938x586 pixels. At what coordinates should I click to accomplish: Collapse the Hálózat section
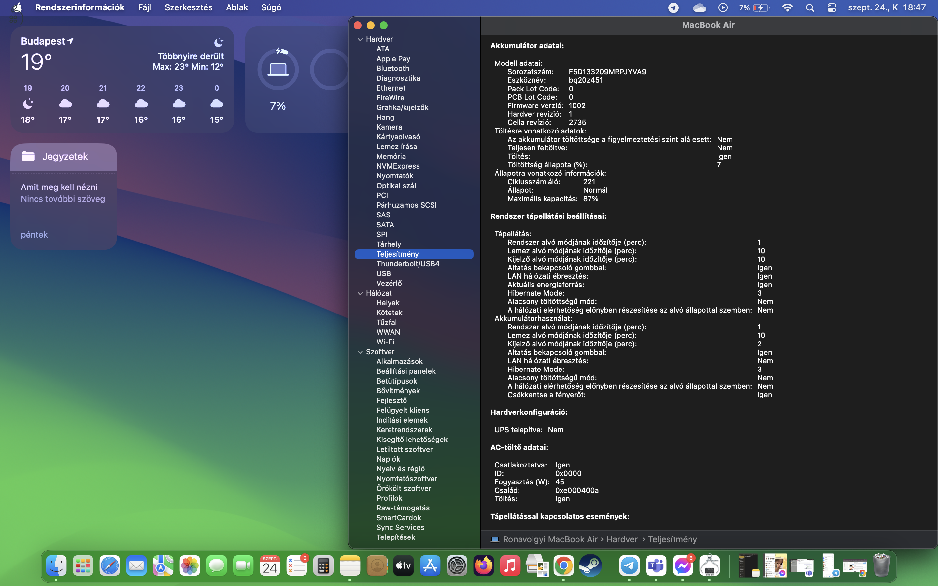click(360, 293)
